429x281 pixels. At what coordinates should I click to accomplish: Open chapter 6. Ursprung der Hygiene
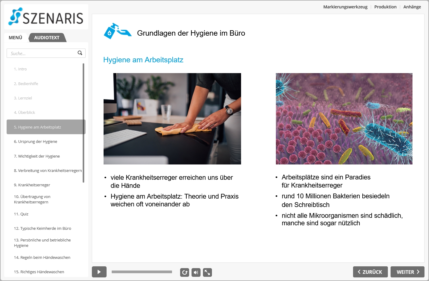[x=46, y=141]
